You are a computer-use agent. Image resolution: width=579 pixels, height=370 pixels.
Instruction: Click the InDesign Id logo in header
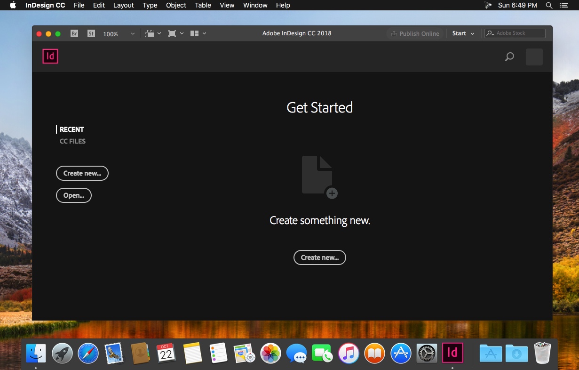(x=50, y=56)
